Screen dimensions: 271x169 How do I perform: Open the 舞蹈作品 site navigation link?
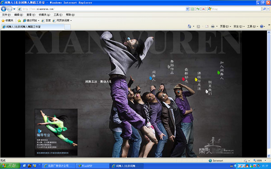click(172, 67)
